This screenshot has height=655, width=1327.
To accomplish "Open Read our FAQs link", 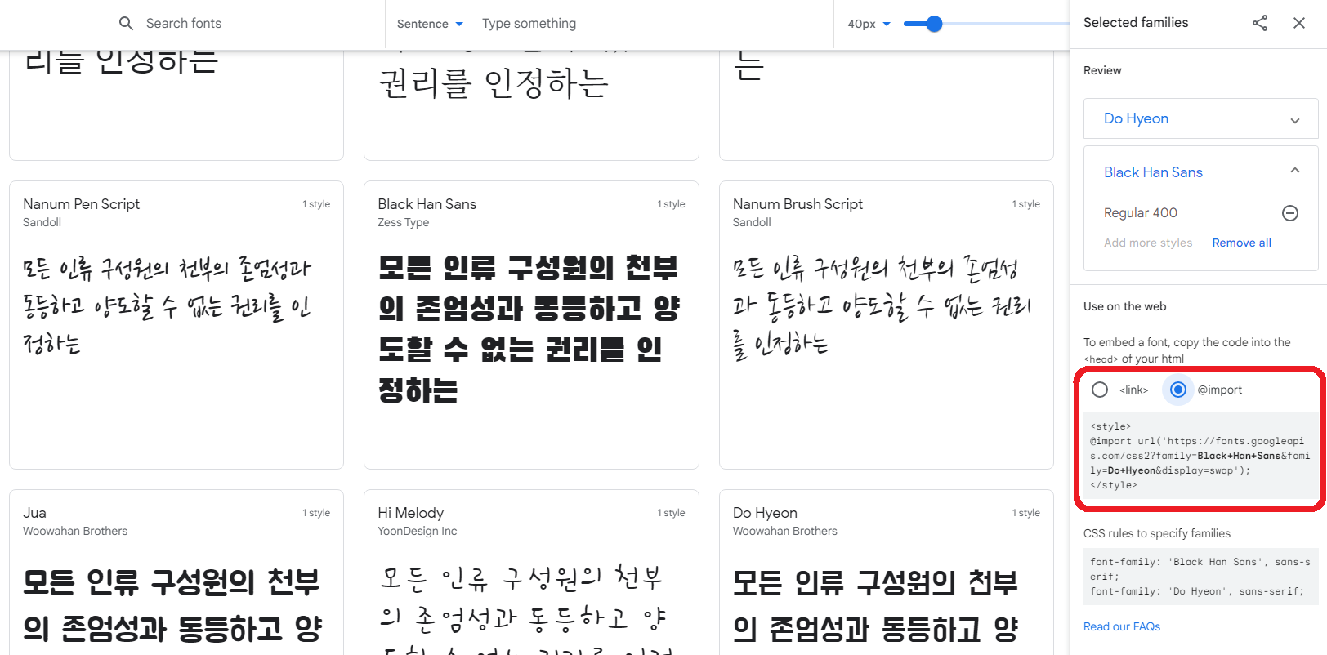I will tap(1122, 626).
